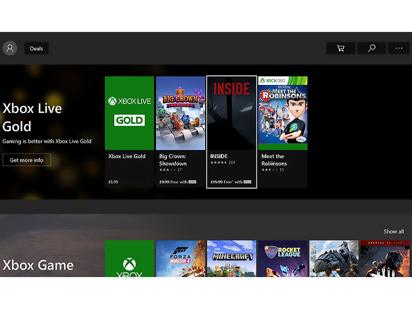Screen dimensions: 412x309
Task: Open Big Crown: Showdown game cover
Action: click(181, 113)
